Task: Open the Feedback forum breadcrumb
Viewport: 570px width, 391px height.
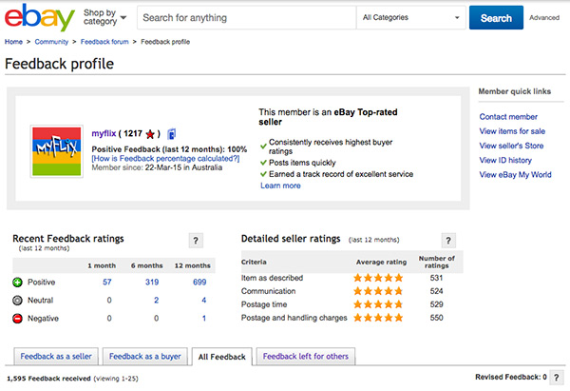Action: coord(104,42)
